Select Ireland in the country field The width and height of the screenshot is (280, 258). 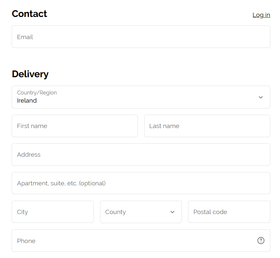tap(141, 97)
